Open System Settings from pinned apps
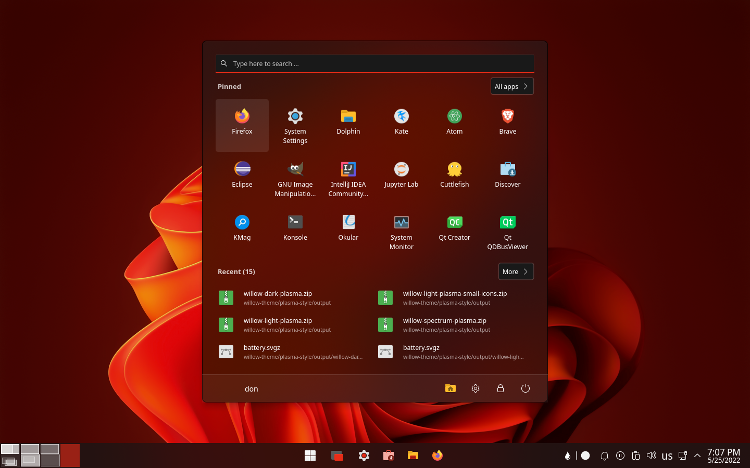The image size is (750, 468). point(295,125)
